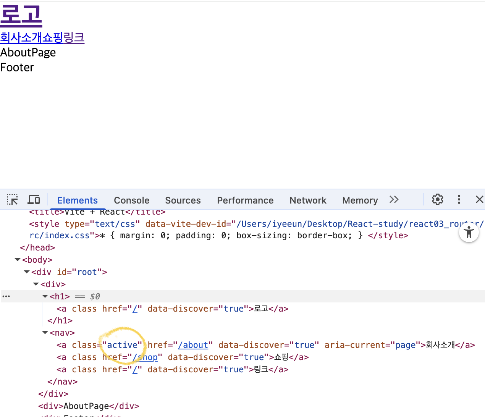485x417 pixels.
Task: Open the DevTools three-dot customize menu
Action: (x=459, y=199)
